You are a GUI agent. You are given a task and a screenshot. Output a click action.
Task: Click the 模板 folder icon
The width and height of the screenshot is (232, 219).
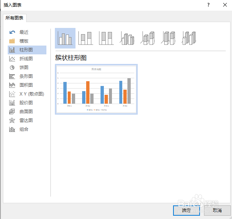(x=12, y=41)
